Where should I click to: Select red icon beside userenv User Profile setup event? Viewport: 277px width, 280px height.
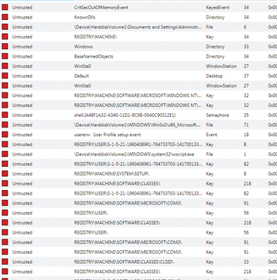tap(5, 135)
